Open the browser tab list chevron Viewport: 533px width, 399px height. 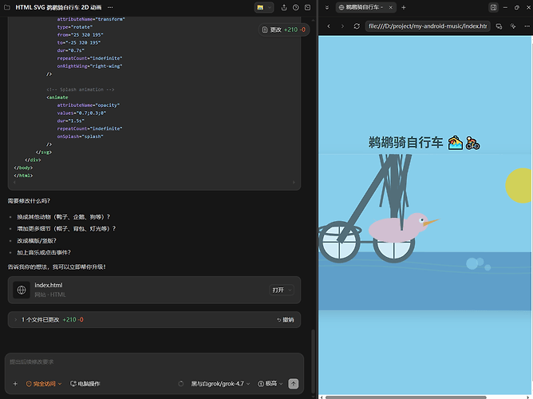pyautogui.click(x=327, y=7)
